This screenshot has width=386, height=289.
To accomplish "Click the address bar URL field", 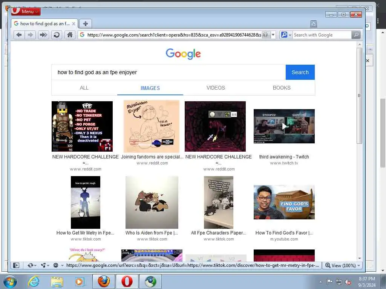I will point(174,35).
